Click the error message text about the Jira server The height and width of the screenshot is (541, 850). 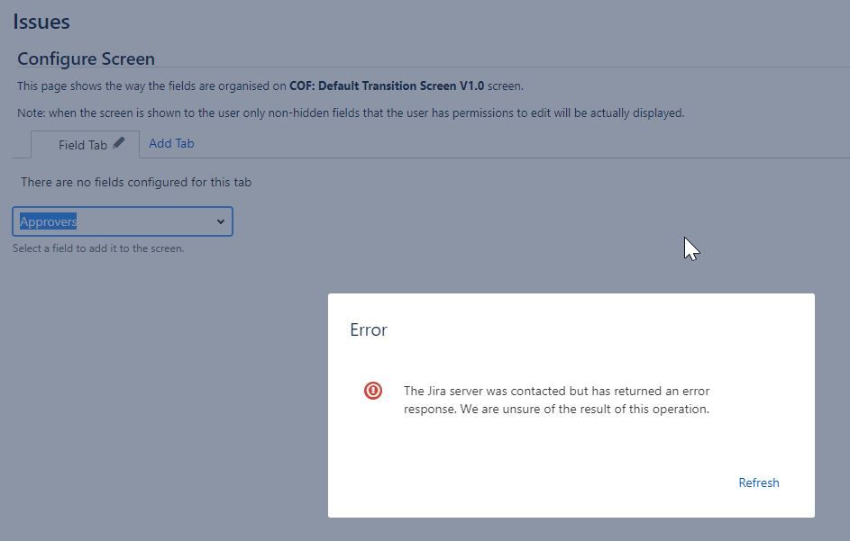coord(556,400)
